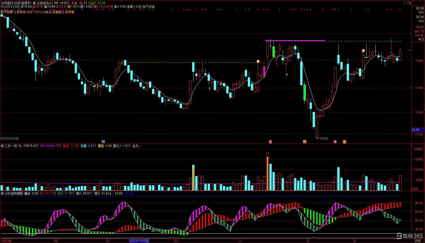
Task: Open the 三步一回 indicator dropdown arrow
Action: [2, 146]
